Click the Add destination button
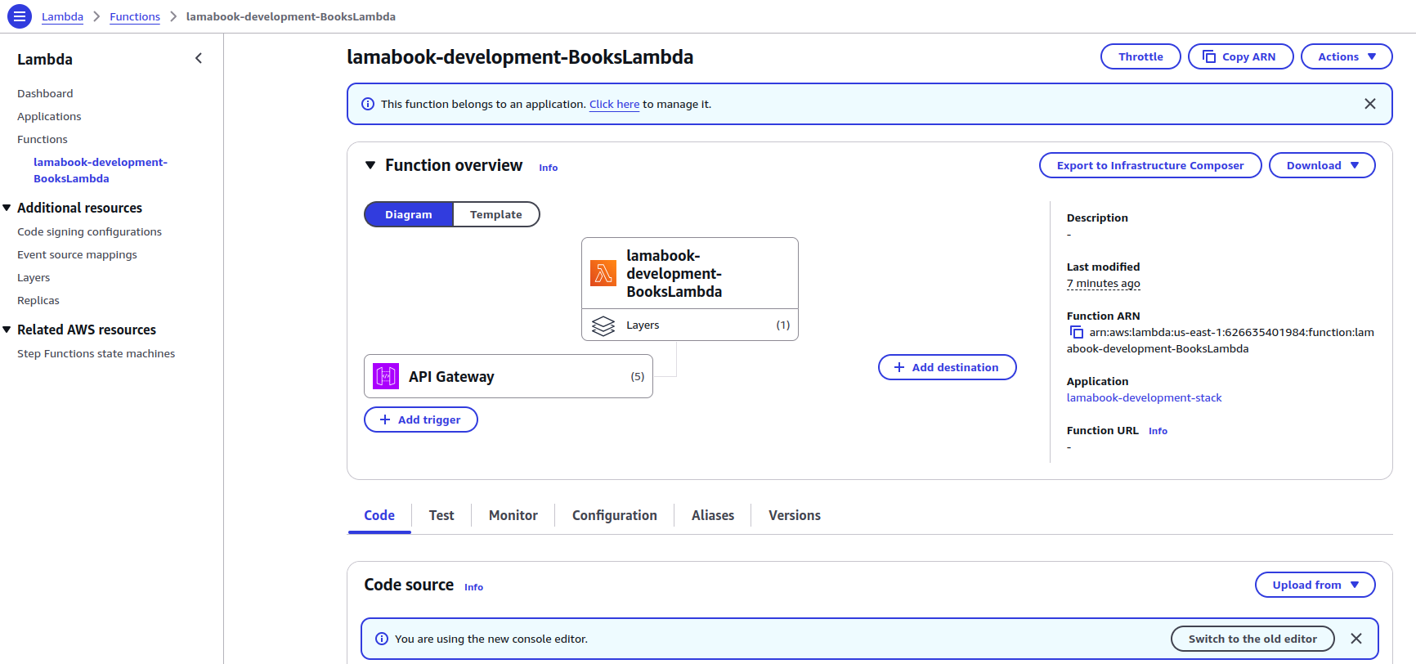Image resolution: width=1416 pixels, height=664 pixels. tap(947, 367)
